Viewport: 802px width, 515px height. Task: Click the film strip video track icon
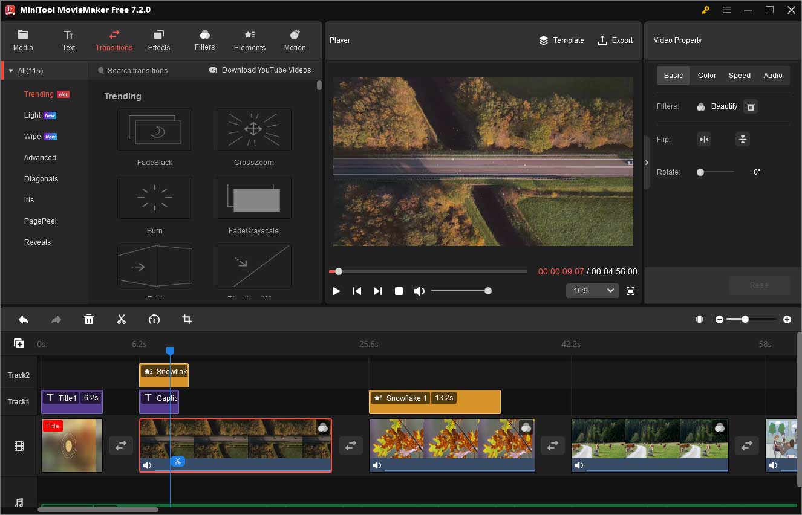19,446
